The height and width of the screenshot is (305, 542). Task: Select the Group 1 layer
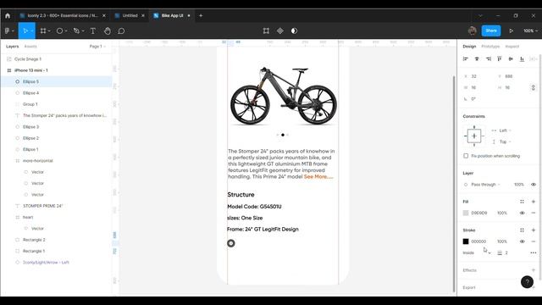[56, 104]
